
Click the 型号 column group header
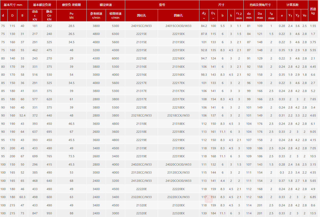(x=162, y=5)
